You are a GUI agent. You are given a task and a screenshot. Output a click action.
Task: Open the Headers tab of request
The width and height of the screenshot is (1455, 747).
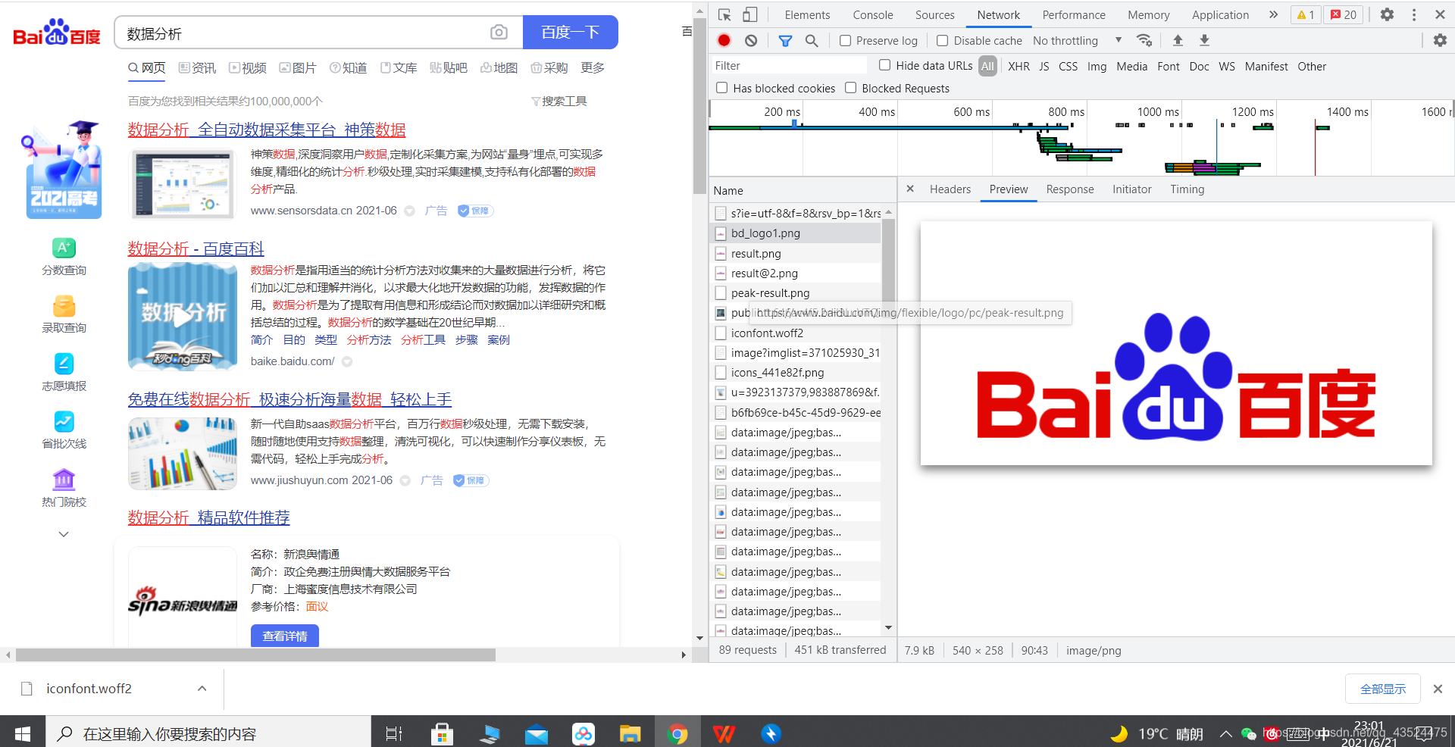click(x=950, y=189)
